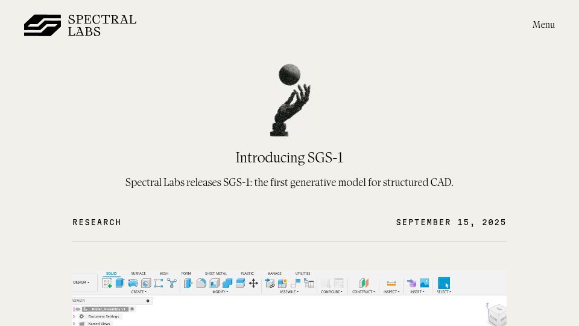Select the Press Pull tool icon

(188, 283)
